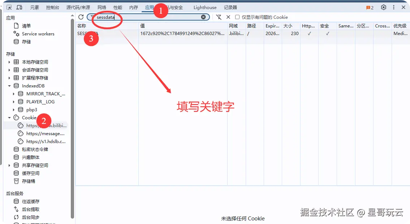Switch to the 源代码/来源 tab
Screen dimensions: 410x224
pyautogui.click(x=78, y=8)
